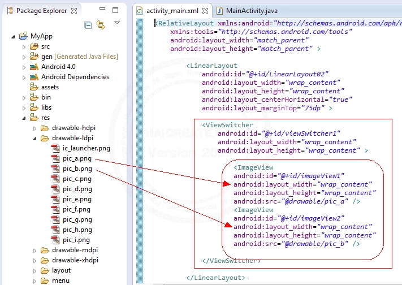Click the "@+id/LinearLayout02" id value
Viewport: 402px width, 285px height.
tap(287, 74)
